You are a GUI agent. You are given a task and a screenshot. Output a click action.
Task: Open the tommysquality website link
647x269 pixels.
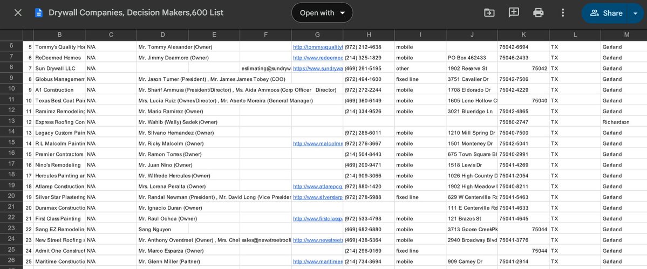[318, 47]
